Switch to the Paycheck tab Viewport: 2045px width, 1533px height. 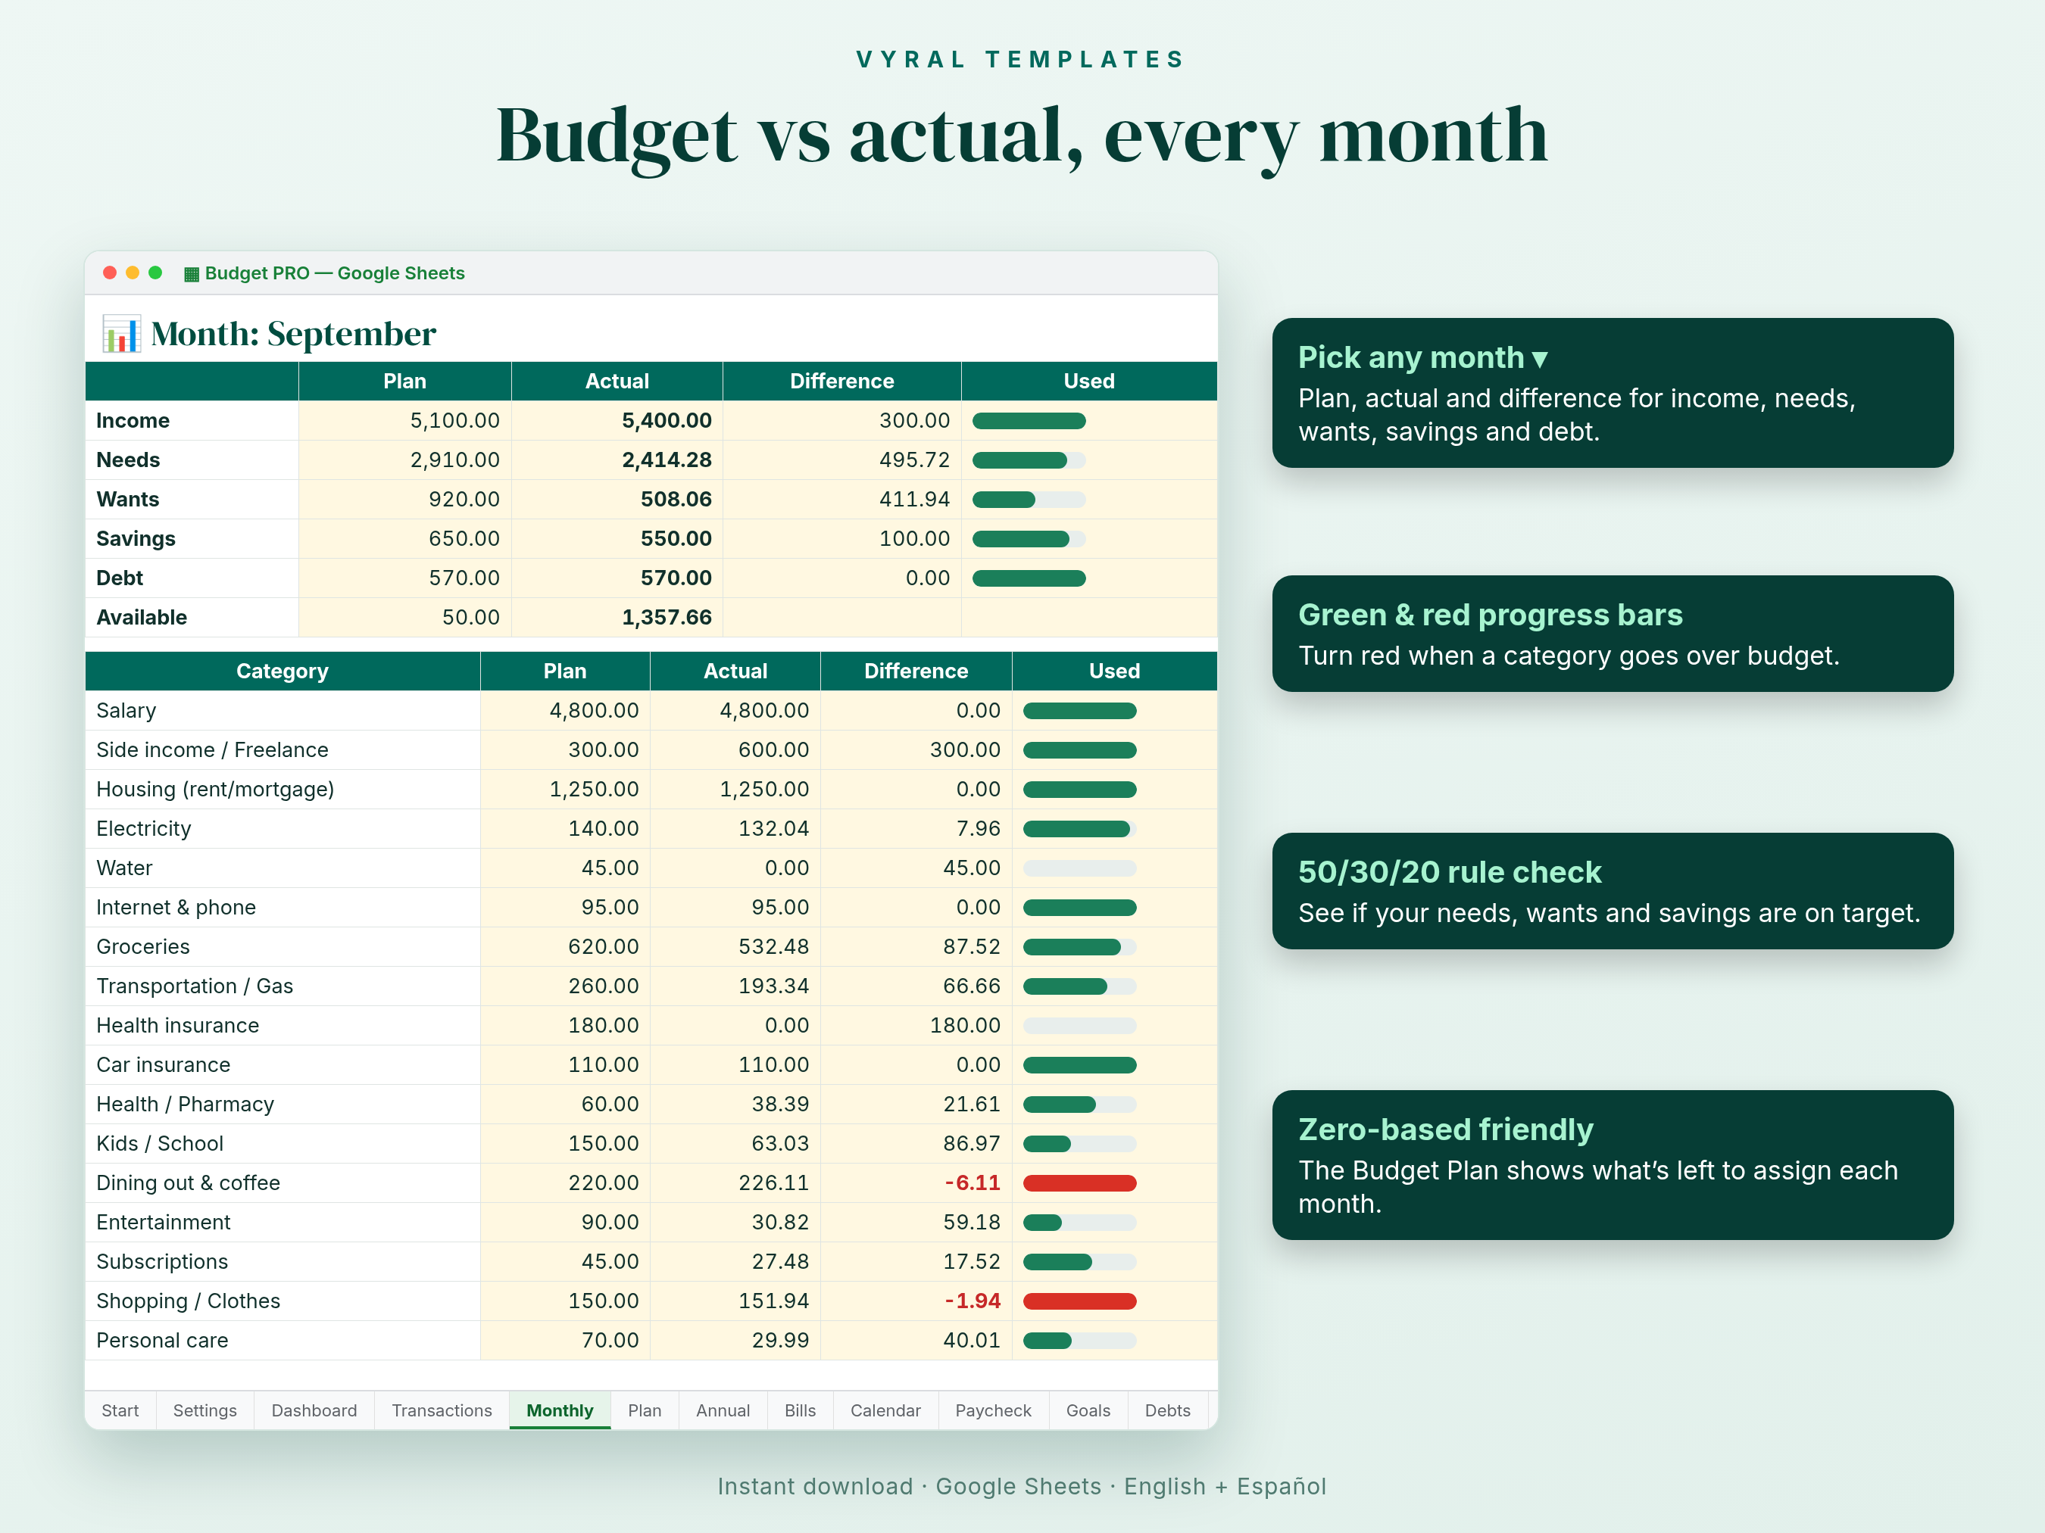994,1410
